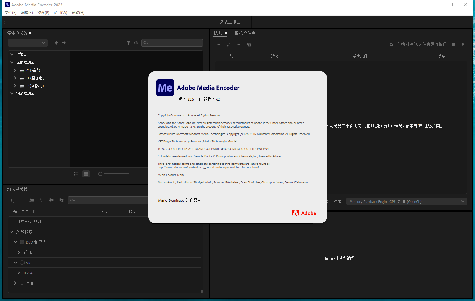
Task: Expand the 蓝光 preset subgroup
Action: click(19, 252)
